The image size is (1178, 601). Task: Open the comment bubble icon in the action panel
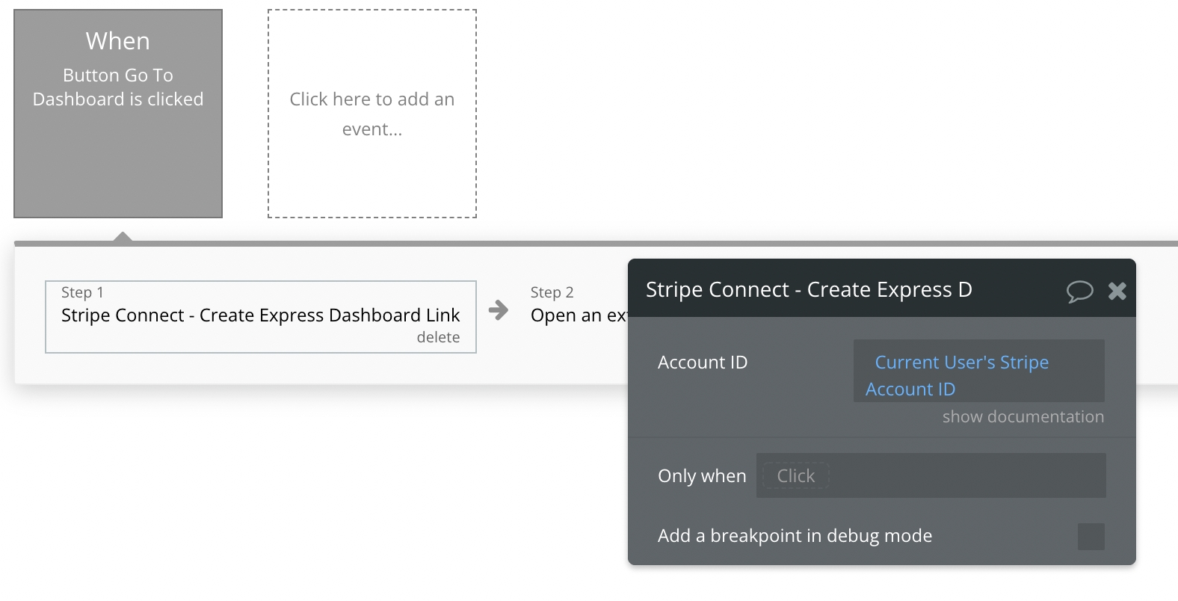pos(1079,291)
